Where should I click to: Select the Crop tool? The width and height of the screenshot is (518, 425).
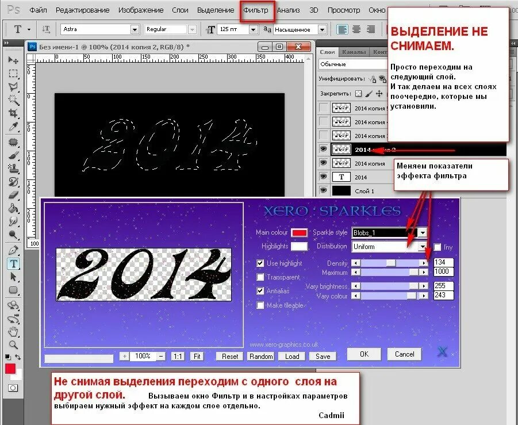13,113
